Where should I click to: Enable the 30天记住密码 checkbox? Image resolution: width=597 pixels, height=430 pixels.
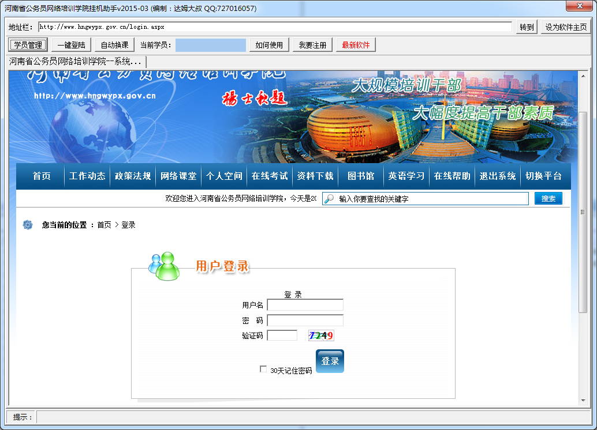263,369
